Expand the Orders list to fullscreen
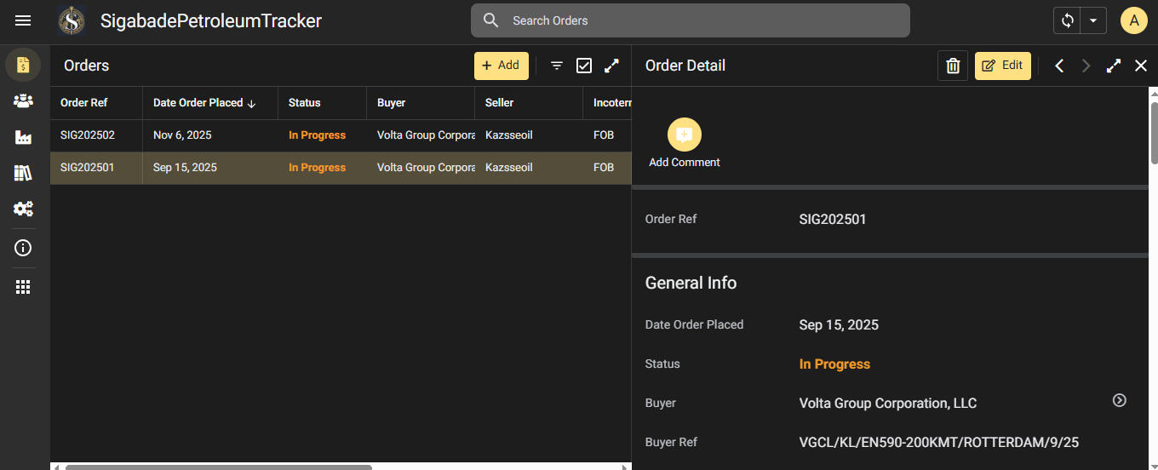Image resolution: width=1158 pixels, height=470 pixels. click(x=611, y=66)
